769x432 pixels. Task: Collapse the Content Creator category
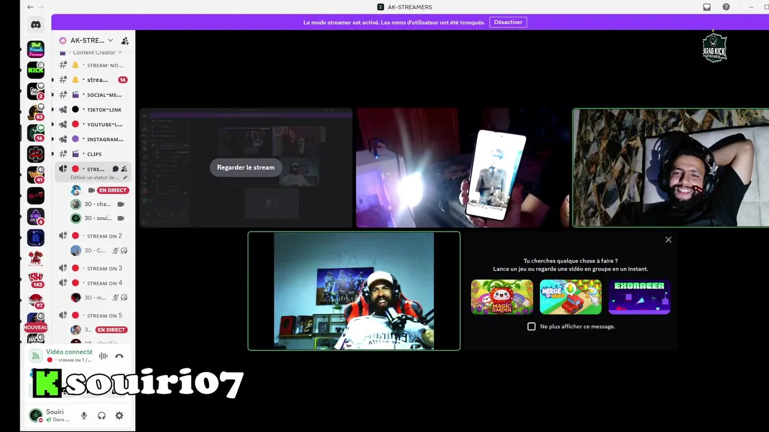(94, 53)
